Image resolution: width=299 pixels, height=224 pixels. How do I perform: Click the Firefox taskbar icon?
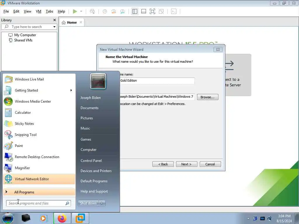pyautogui.click(x=62, y=218)
